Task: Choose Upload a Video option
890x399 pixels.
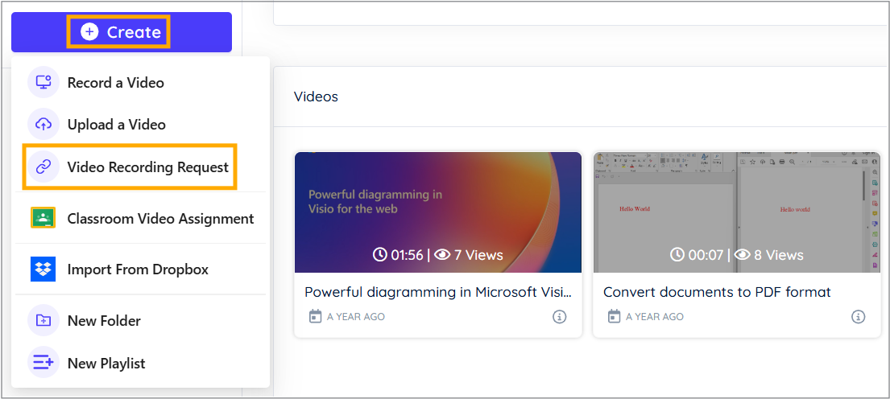Action: 140,124
